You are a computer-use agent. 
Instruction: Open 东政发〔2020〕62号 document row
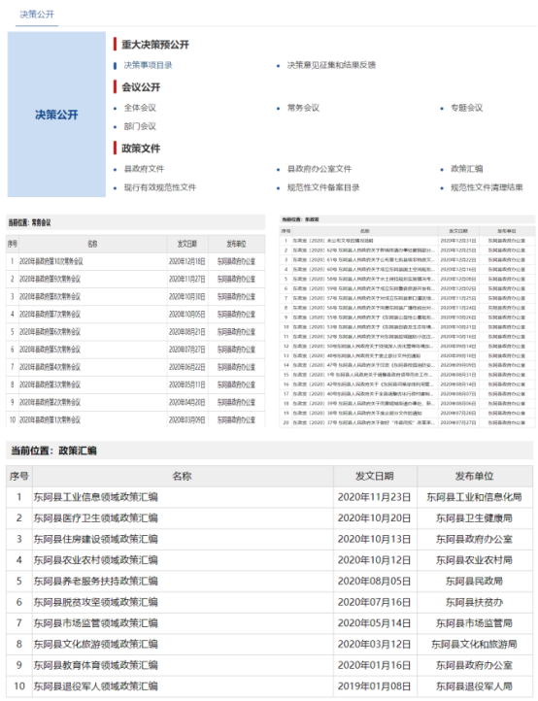point(363,250)
